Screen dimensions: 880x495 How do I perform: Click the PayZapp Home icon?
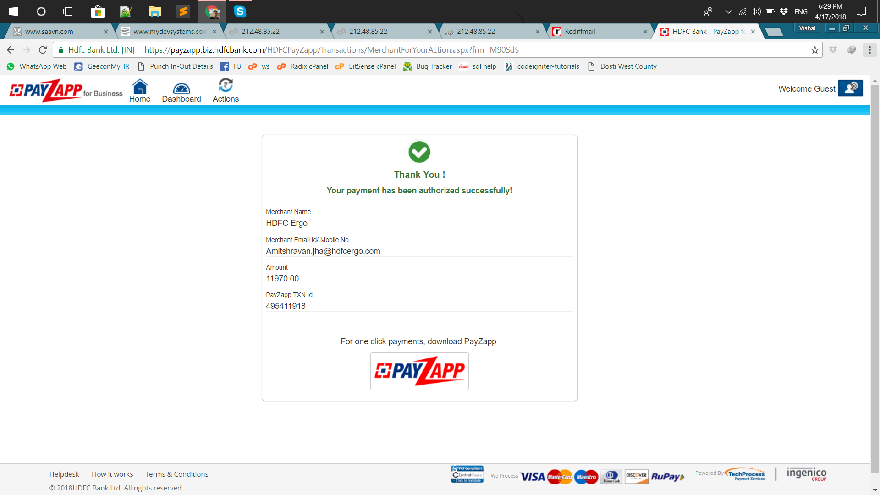click(140, 87)
